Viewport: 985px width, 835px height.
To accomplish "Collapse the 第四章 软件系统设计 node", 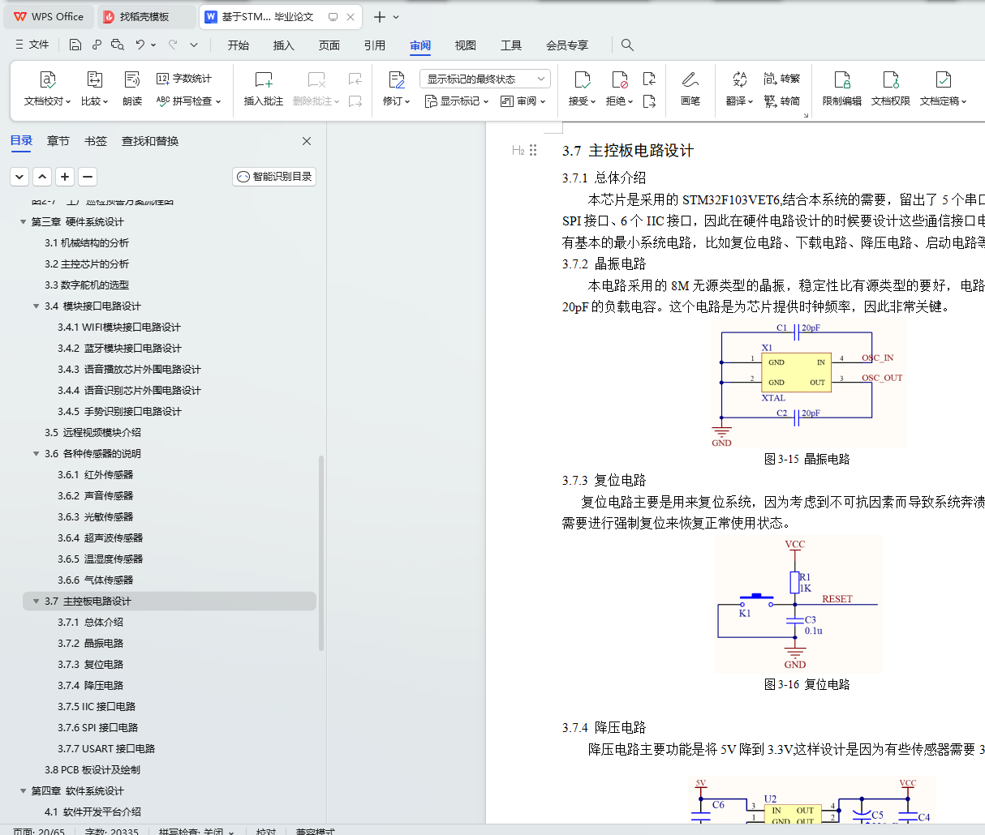I will tap(23, 791).
